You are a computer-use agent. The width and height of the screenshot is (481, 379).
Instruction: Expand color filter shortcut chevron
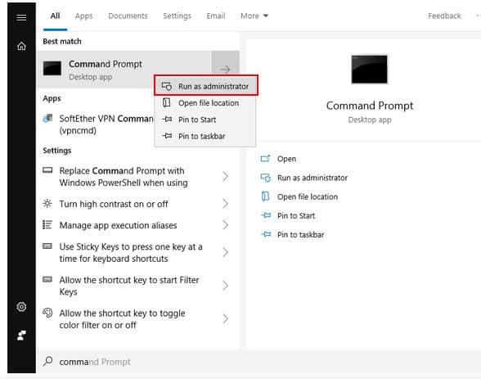pyautogui.click(x=226, y=319)
